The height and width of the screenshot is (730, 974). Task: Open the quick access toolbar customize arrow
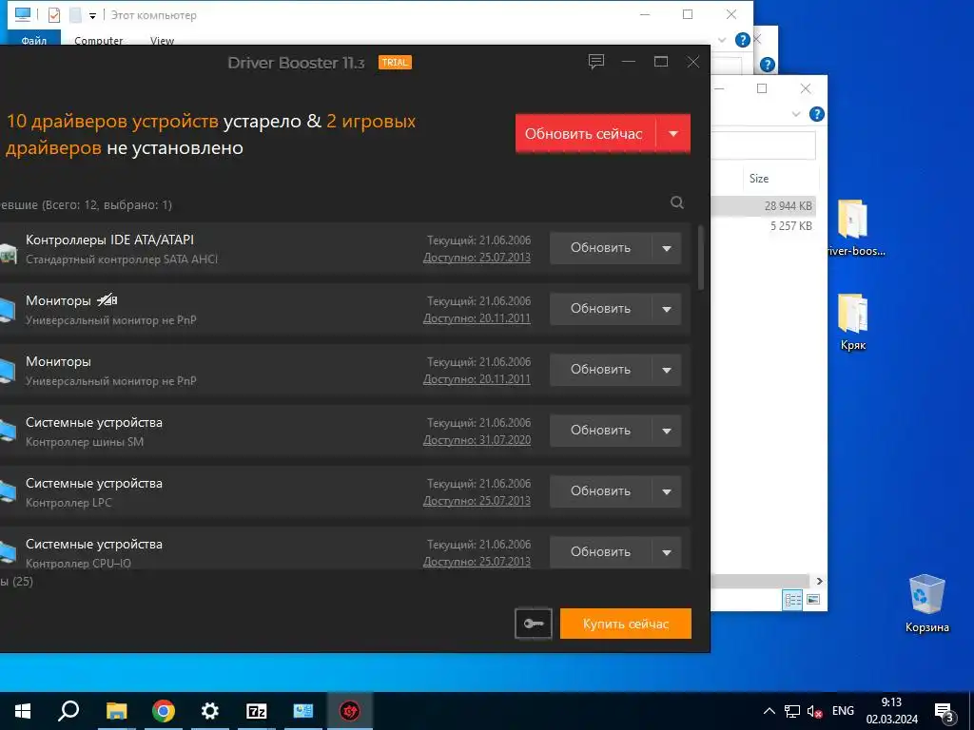[x=92, y=16]
